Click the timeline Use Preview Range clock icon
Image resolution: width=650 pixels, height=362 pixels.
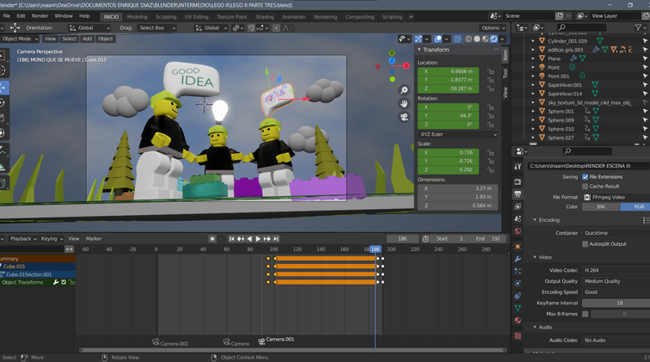426,239
